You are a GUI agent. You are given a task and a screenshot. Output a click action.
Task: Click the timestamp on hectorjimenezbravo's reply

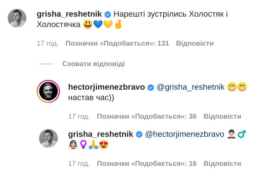click(79, 116)
